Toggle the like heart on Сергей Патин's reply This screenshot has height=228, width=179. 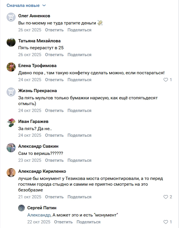point(166,222)
